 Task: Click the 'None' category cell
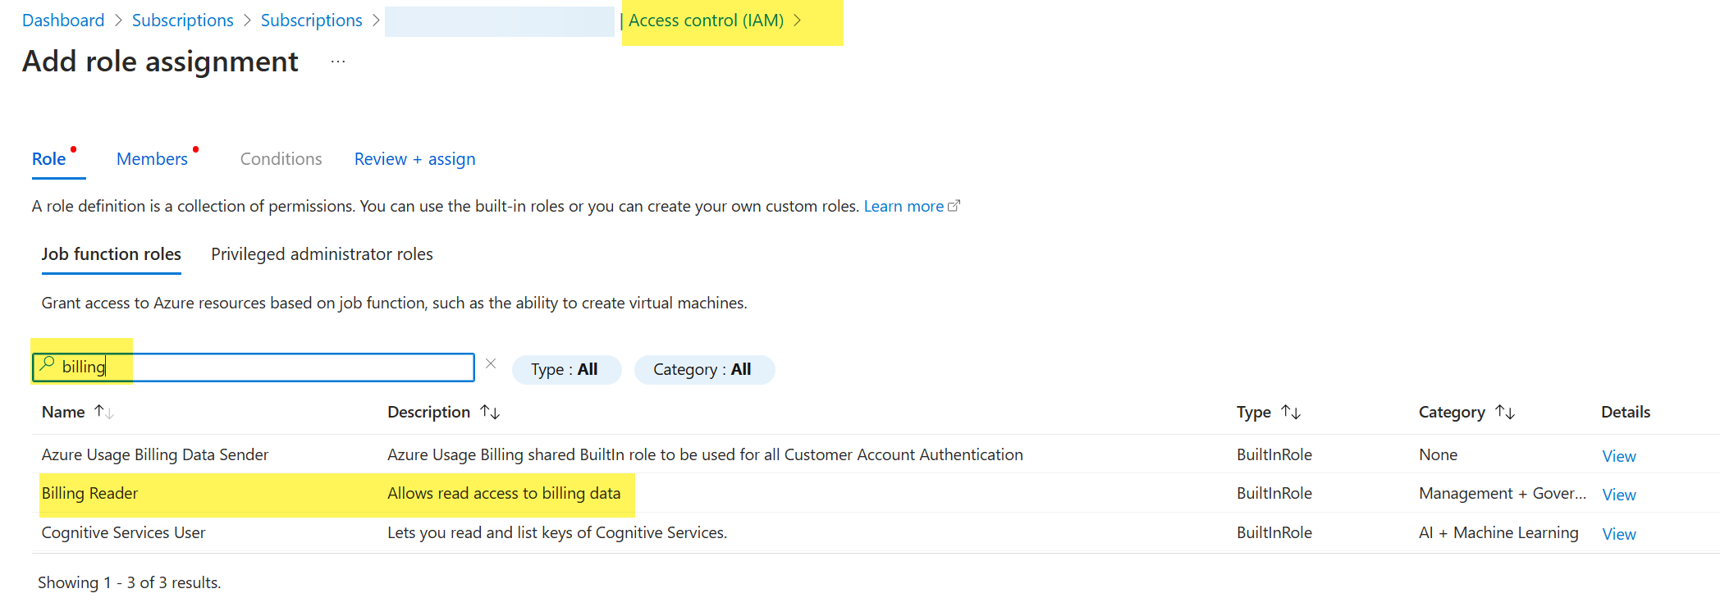tap(1439, 454)
